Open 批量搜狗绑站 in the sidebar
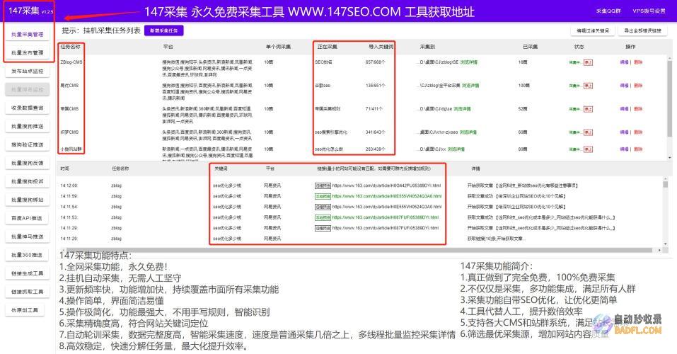 [x=27, y=200]
